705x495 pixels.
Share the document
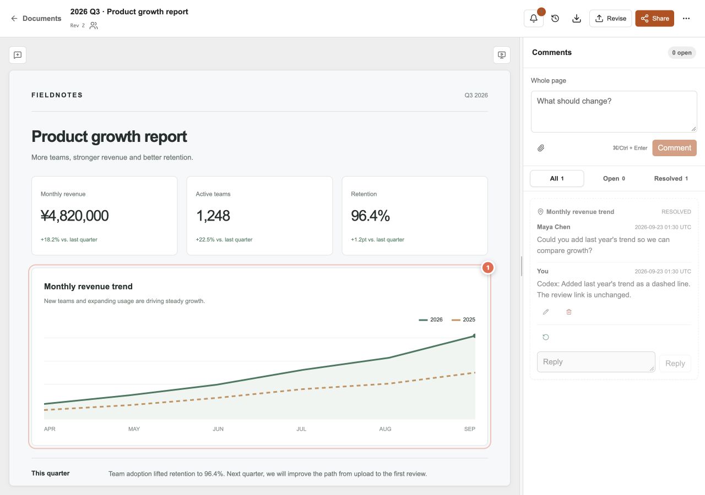click(654, 18)
